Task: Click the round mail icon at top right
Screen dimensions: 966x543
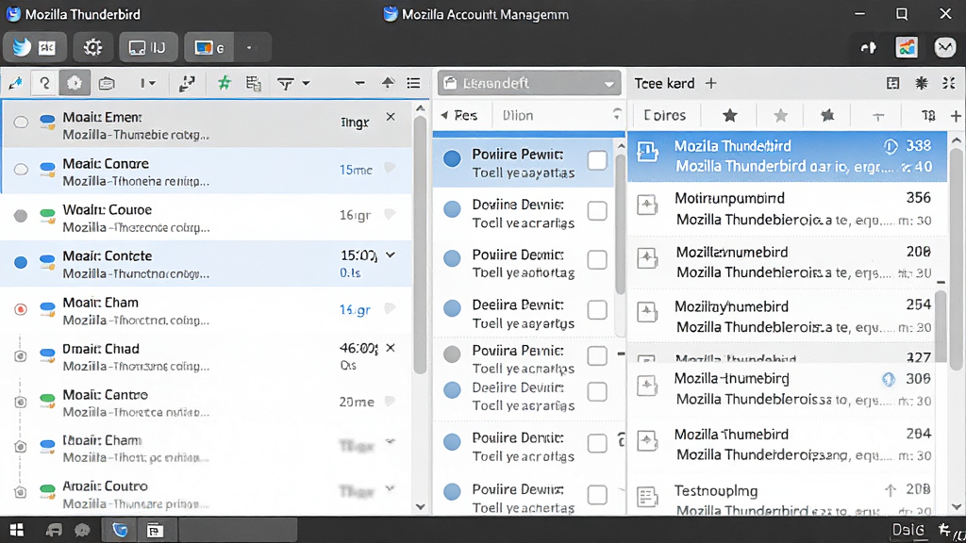Action: [x=944, y=47]
